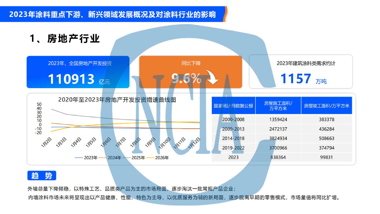Image resolution: width=380 pixels, height=214 pixels.
Task: Click the blue investment card showing 110913 亿元
Action: point(78,72)
